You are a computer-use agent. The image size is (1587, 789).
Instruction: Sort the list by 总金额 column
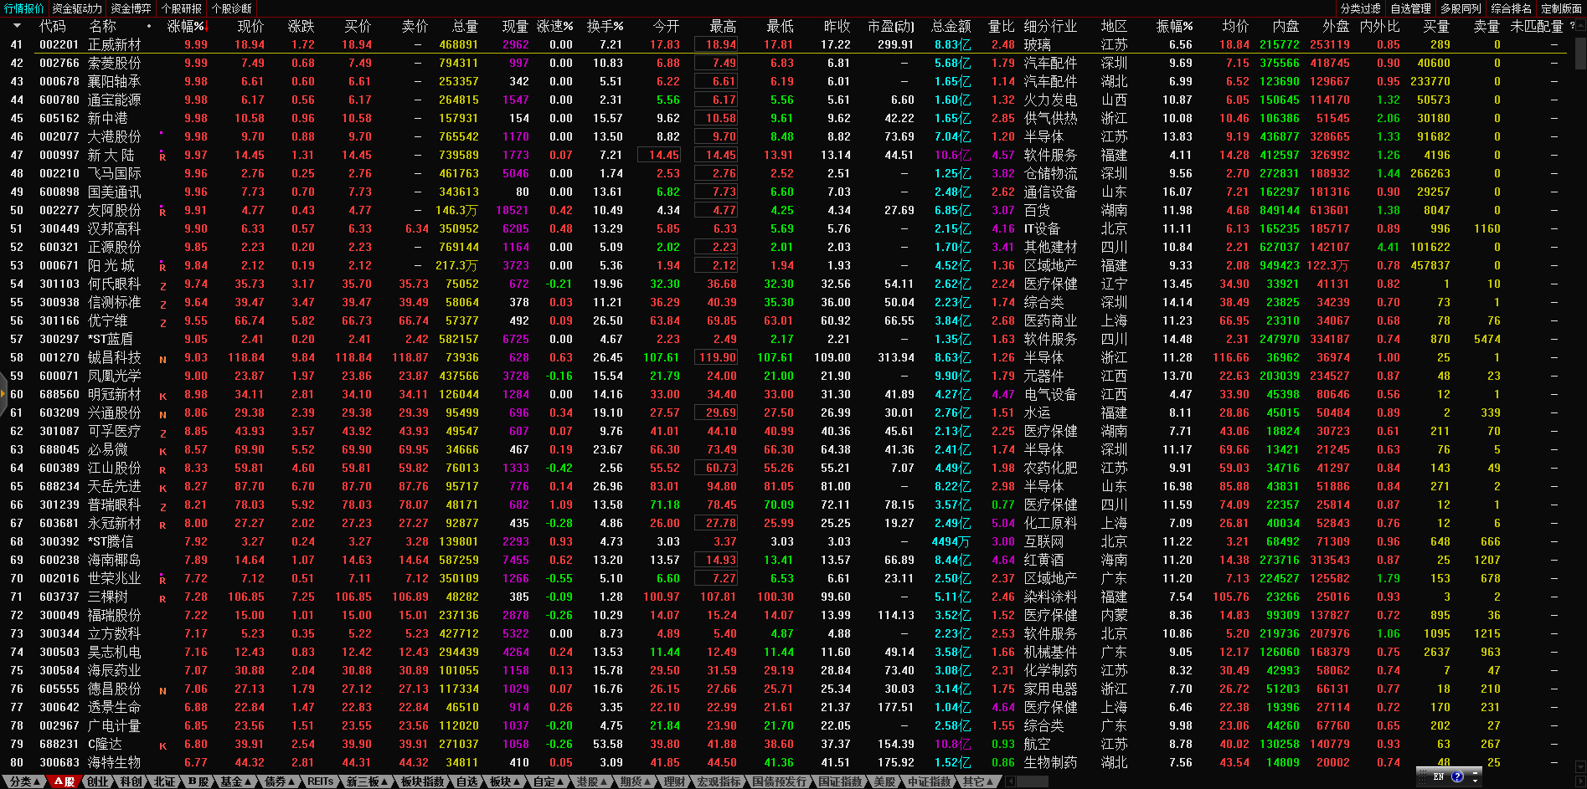point(951,27)
